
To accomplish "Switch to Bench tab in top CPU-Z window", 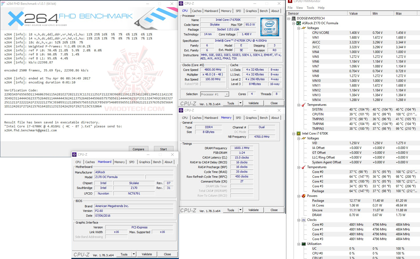I will 264,11.
